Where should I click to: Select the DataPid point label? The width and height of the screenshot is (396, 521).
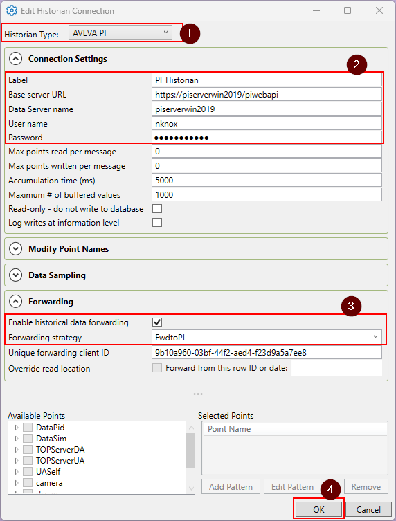click(x=51, y=428)
